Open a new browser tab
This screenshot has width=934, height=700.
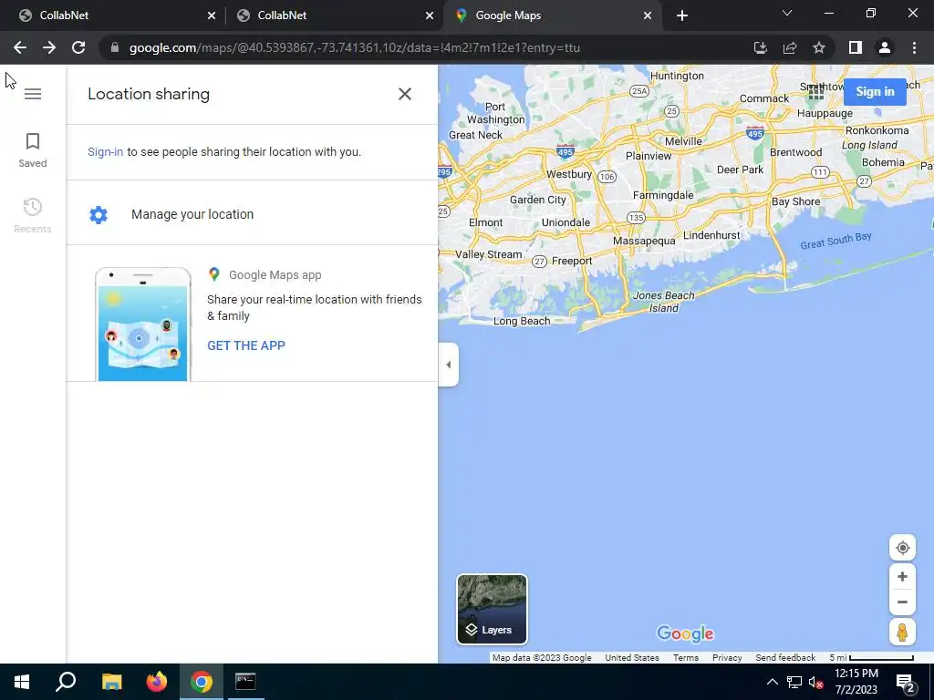682,15
